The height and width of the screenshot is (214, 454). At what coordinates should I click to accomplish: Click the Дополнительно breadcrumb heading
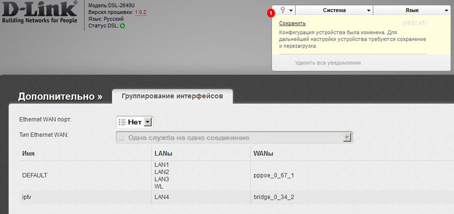point(60,97)
